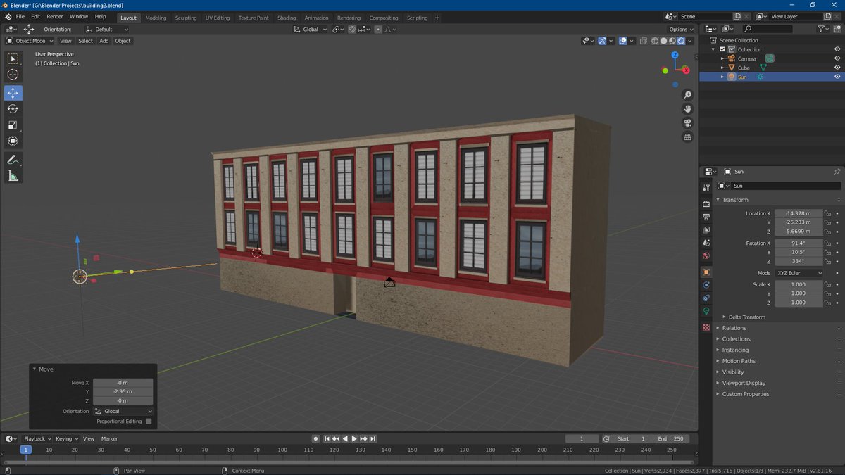The width and height of the screenshot is (845, 475).
Task: Select the Rotate tool in the toolbar
Action: [13, 109]
